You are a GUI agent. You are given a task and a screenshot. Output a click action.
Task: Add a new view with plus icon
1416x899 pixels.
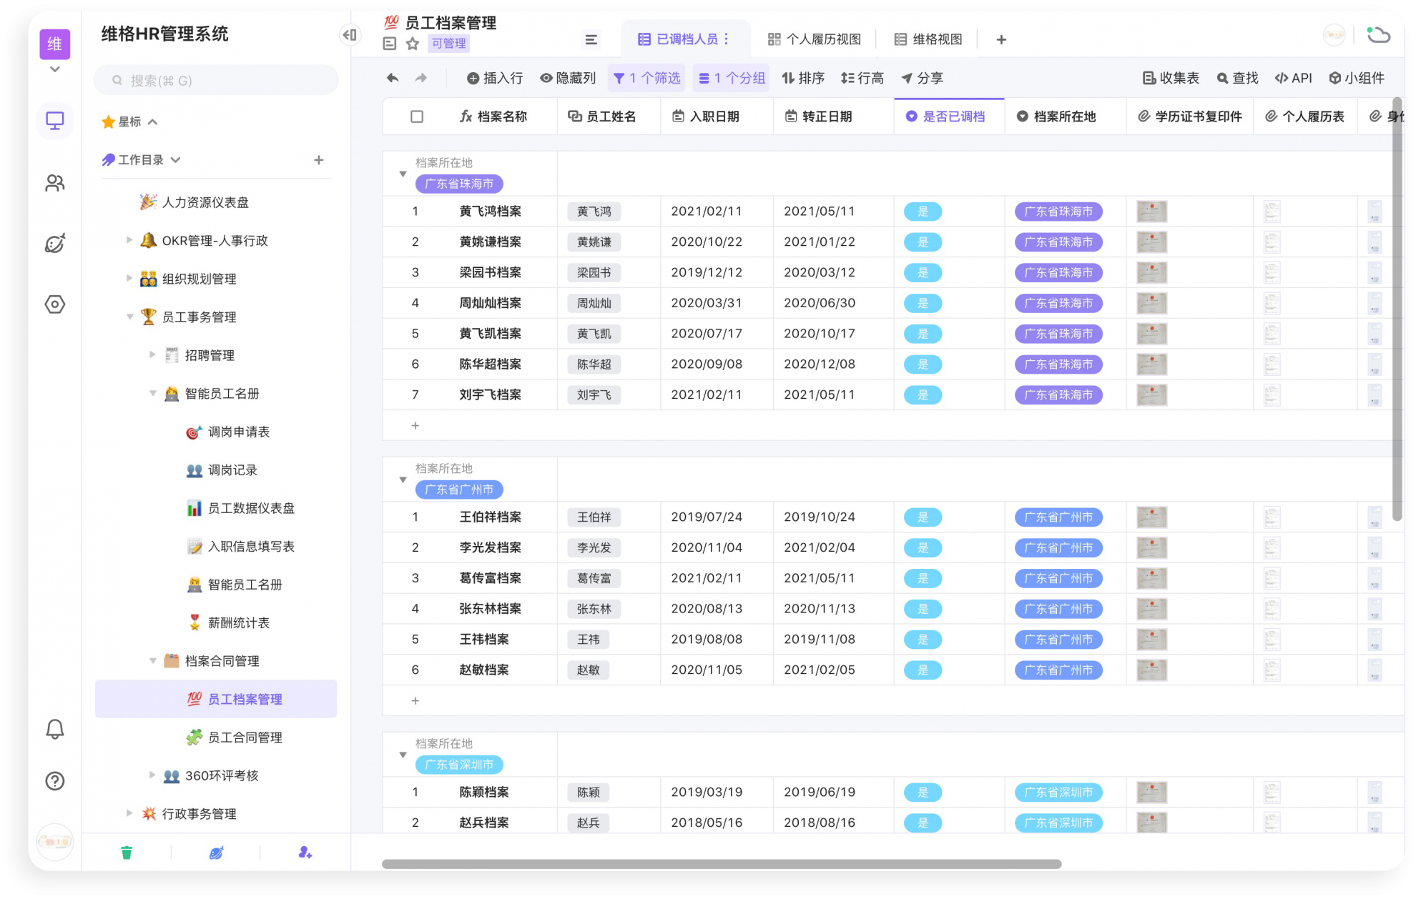1001,39
